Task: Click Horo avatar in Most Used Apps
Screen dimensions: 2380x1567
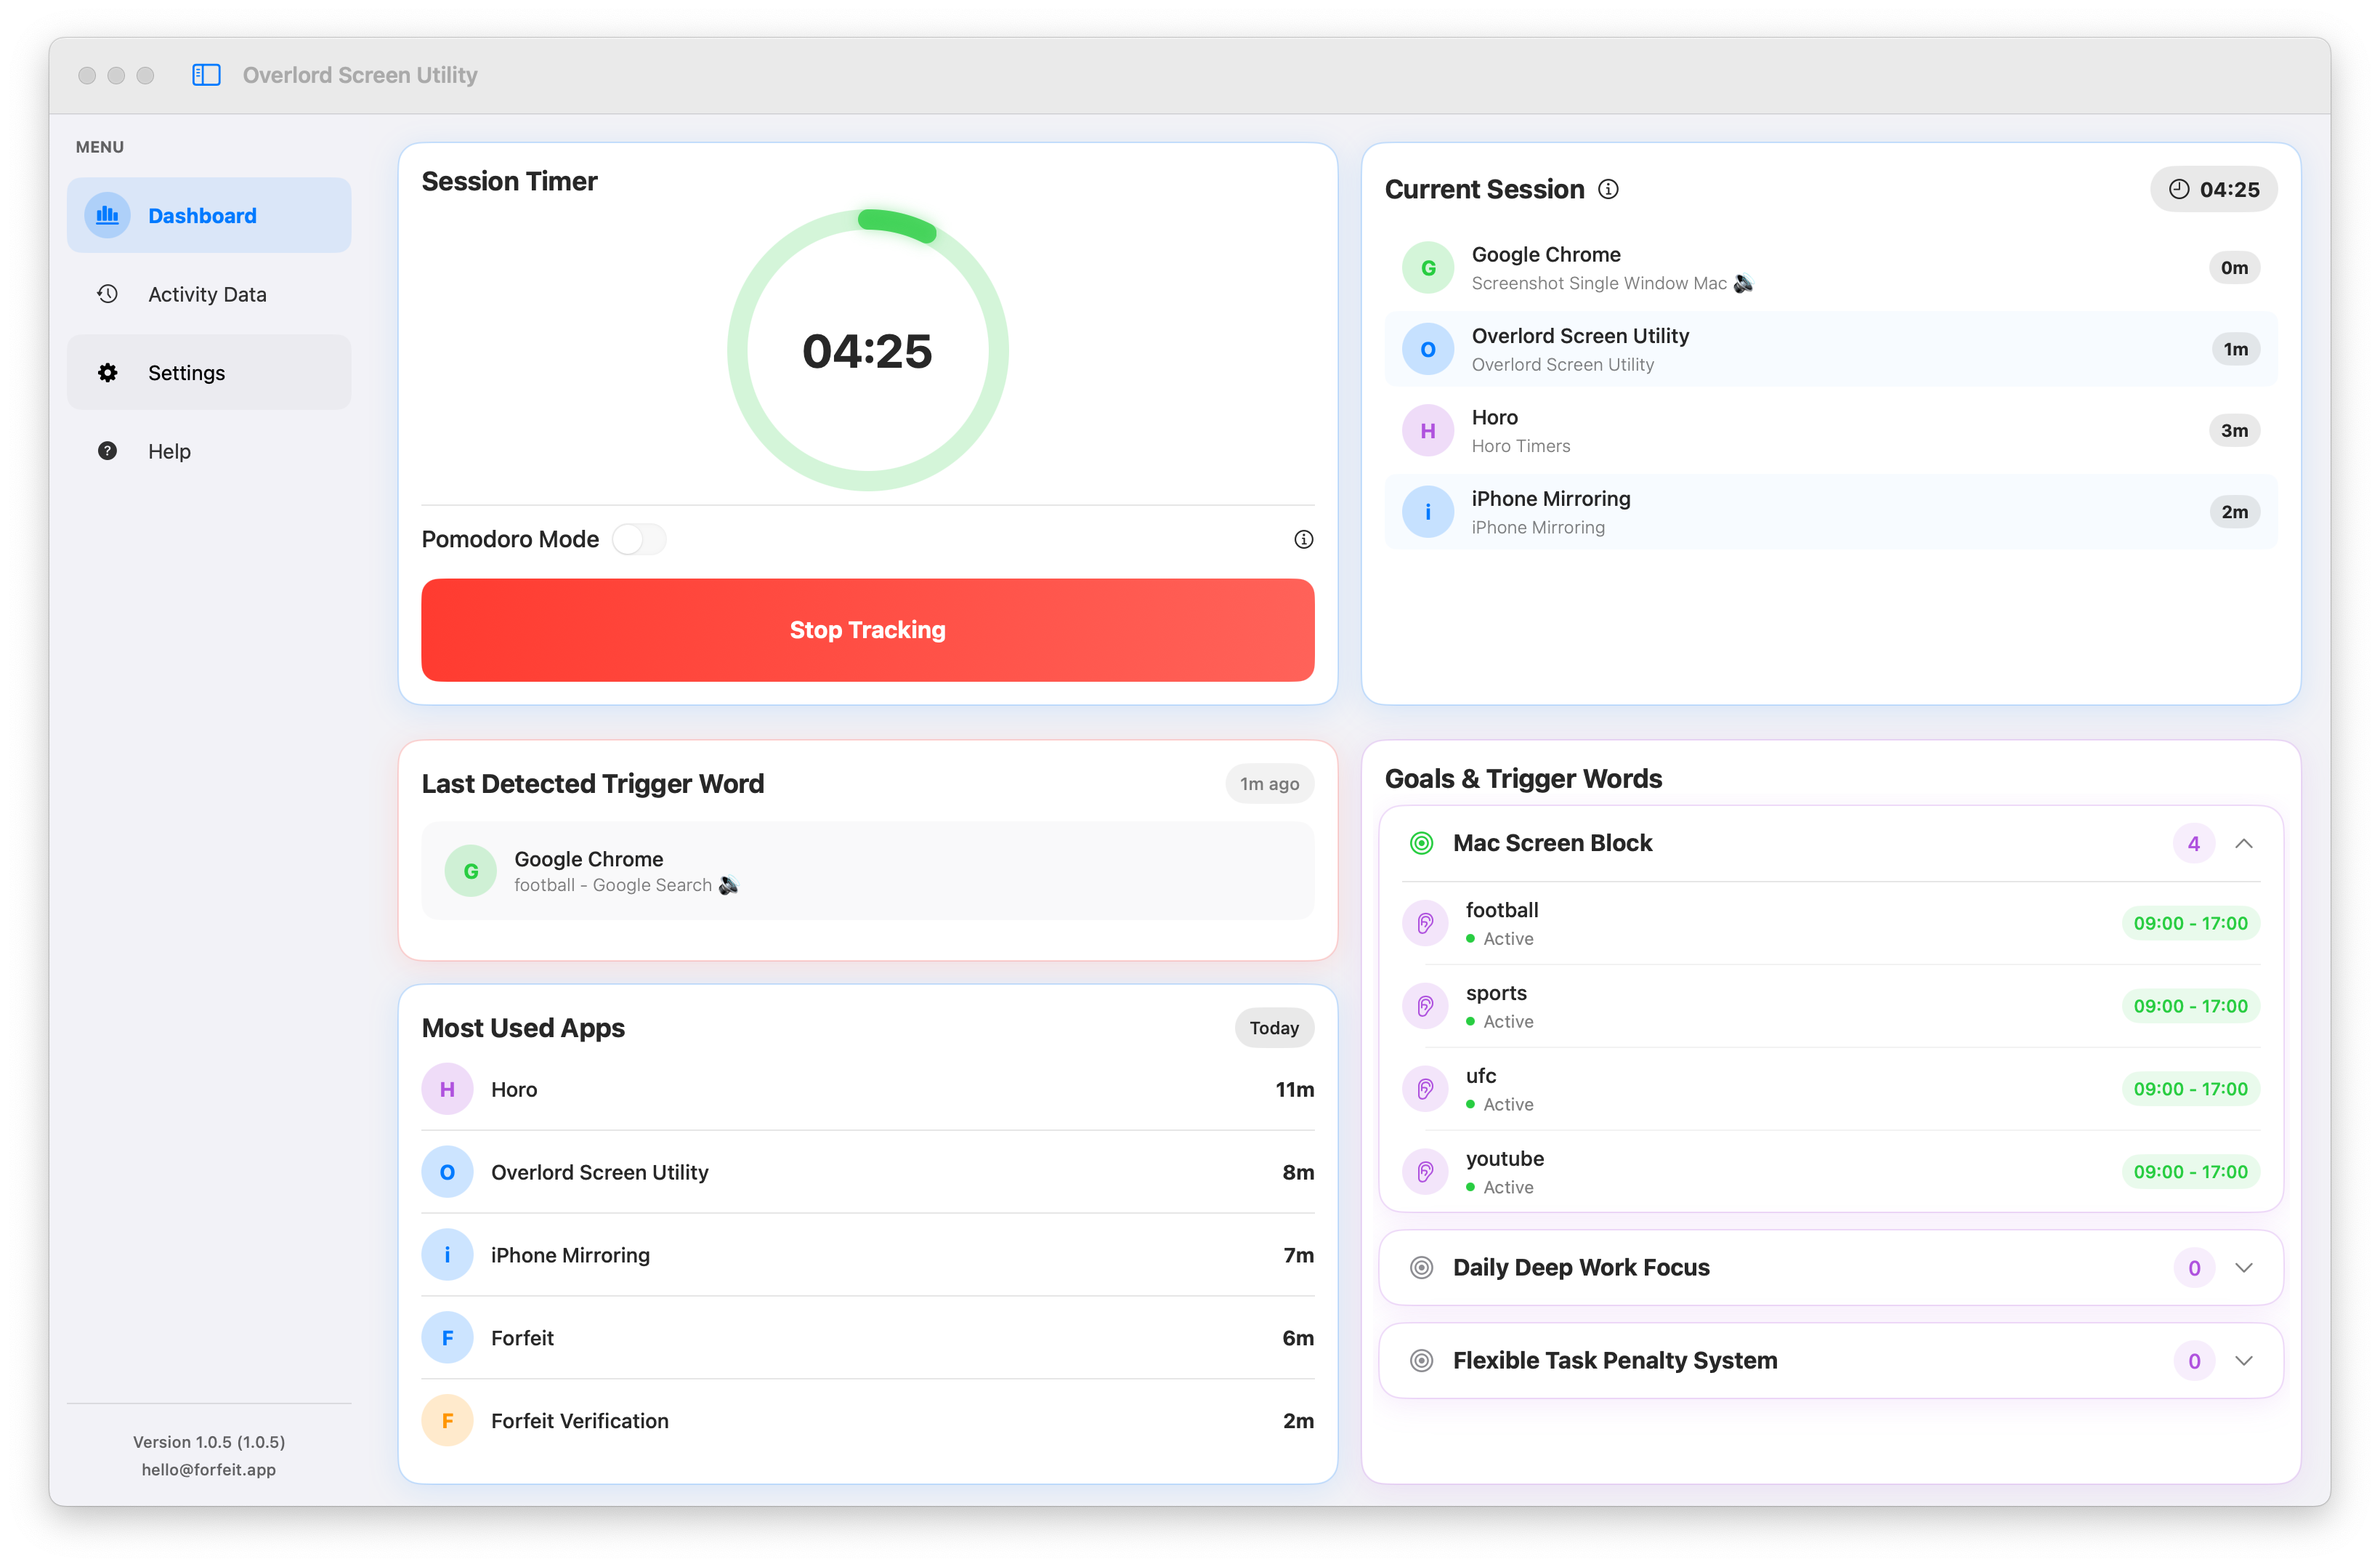Action: tap(447, 1089)
